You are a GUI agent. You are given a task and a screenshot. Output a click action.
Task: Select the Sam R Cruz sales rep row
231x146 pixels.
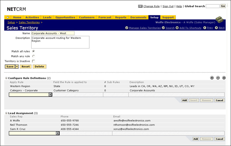[117, 129]
